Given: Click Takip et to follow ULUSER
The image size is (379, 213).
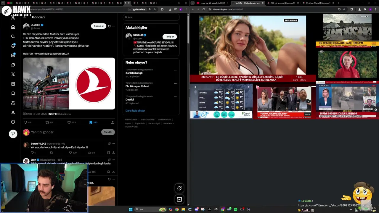Looking at the screenshot, I should coord(170,37).
